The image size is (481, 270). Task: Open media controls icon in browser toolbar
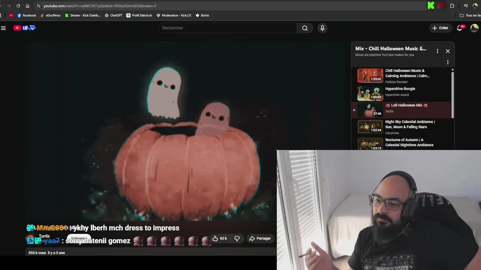pos(466,6)
